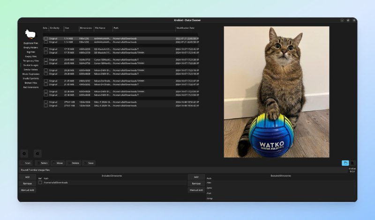375x220 pixels.
Task: Show directories panel via blue folder icon
Action: [x=345, y=163]
